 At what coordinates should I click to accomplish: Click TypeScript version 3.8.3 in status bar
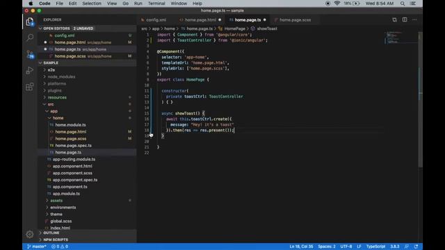[395, 247]
